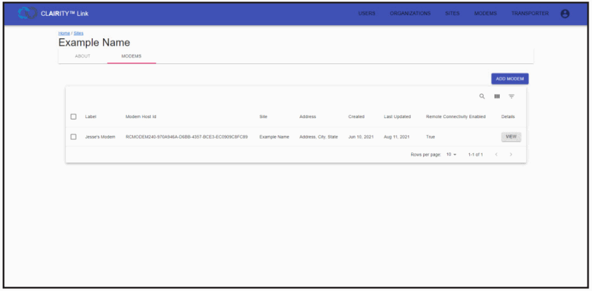
Task: Open the rows per page dropdown
Action: pyautogui.click(x=451, y=154)
